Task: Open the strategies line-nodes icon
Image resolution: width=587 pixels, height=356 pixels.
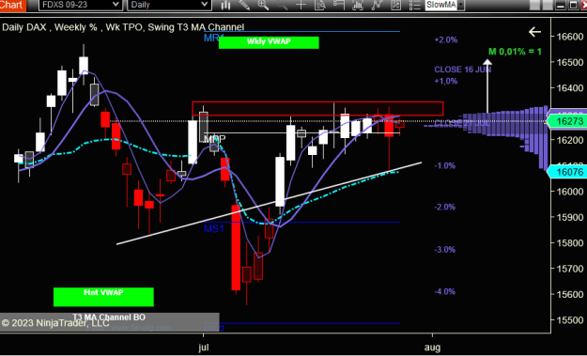Action: (x=377, y=5)
